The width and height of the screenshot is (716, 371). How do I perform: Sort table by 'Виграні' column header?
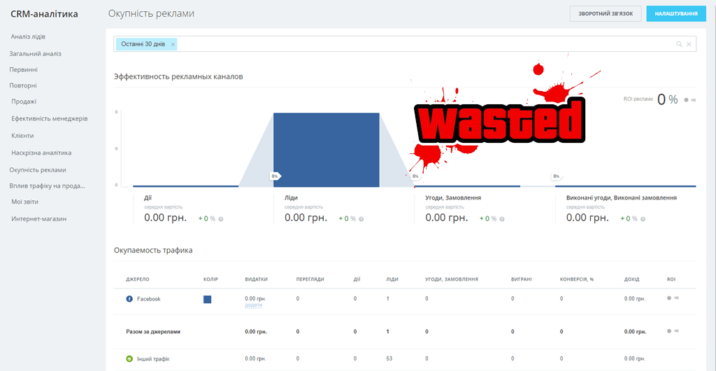click(x=522, y=279)
